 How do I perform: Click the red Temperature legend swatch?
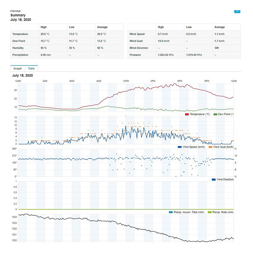187,114
